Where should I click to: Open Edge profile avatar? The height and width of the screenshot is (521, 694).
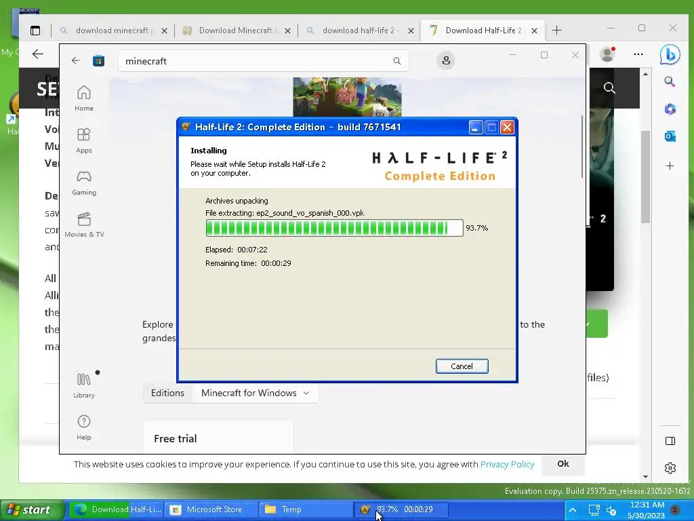[x=607, y=54]
